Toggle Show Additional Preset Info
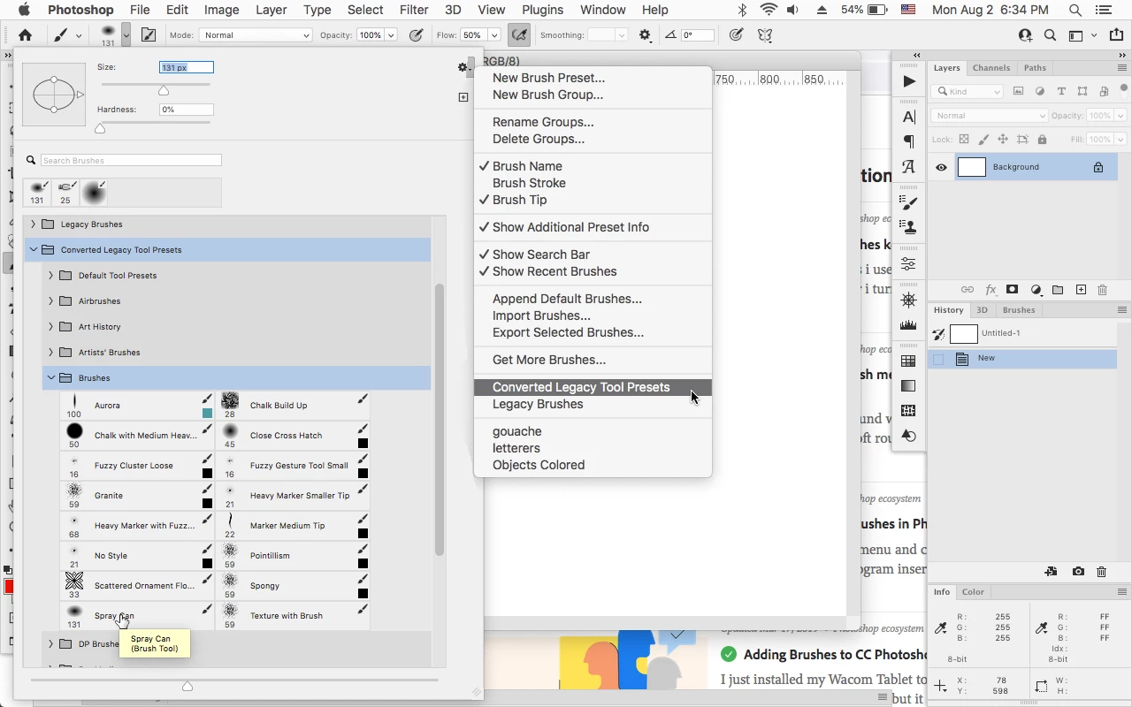Viewport: 1132px width, 707px height. 570,227
